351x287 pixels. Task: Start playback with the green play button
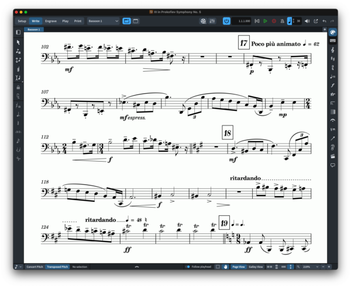pyautogui.click(x=265, y=21)
